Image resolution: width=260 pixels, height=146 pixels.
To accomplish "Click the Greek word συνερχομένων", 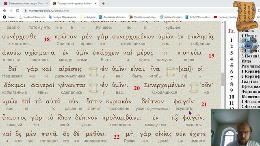I will (133, 37).
